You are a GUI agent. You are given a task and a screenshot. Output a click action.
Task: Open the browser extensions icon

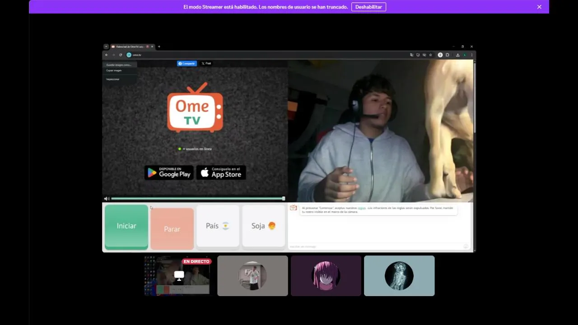(x=447, y=55)
